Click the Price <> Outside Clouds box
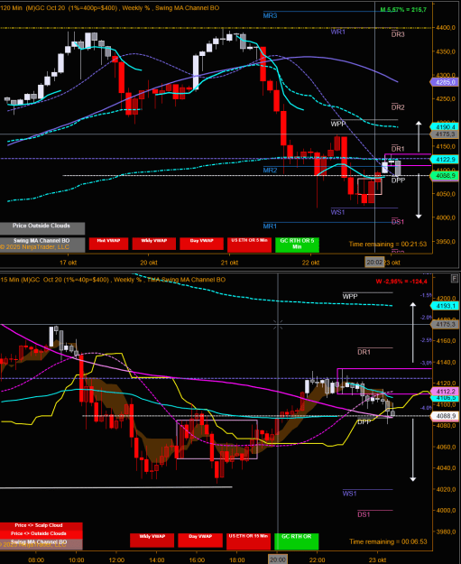This screenshot has width=461, height=564. tap(41, 534)
